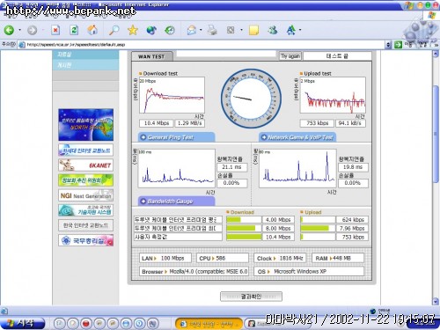
Task: Click the speed gauge dial
Action: (251, 99)
